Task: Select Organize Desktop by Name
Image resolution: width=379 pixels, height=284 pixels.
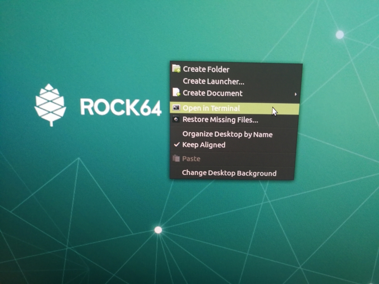Action: pyautogui.click(x=234, y=134)
